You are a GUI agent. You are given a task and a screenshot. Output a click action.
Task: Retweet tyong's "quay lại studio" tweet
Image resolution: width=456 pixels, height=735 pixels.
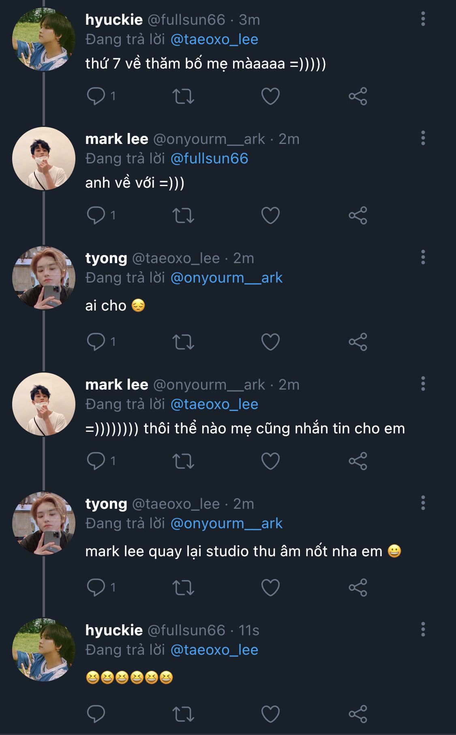click(x=183, y=587)
